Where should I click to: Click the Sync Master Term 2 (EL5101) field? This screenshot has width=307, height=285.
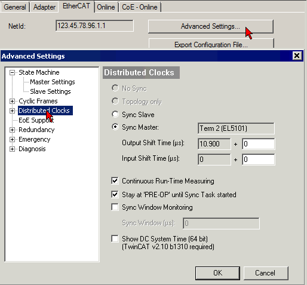[x=236, y=128]
